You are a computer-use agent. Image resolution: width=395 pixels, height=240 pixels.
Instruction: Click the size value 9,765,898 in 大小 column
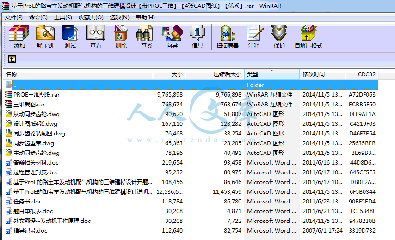coord(170,95)
